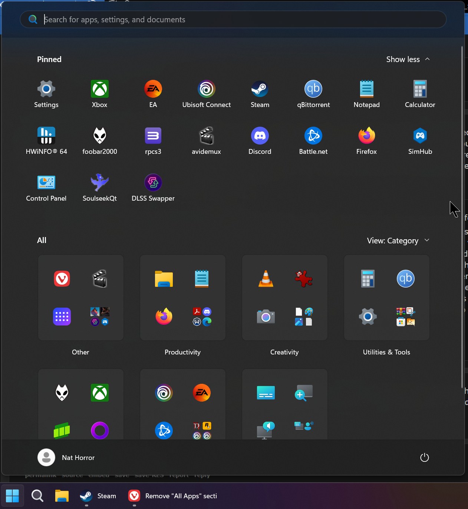Switch to Steam in the taskbar

click(98, 496)
